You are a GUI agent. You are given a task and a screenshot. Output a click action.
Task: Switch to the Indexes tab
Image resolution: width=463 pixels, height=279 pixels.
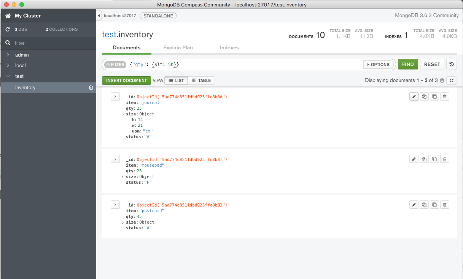(x=229, y=47)
